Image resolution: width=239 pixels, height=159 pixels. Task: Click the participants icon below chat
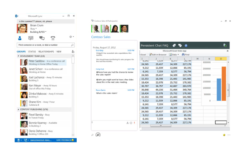(x=98, y=135)
